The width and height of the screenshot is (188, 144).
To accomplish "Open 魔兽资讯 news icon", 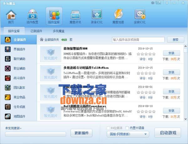I will pyautogui.click(x=75, y=16).
